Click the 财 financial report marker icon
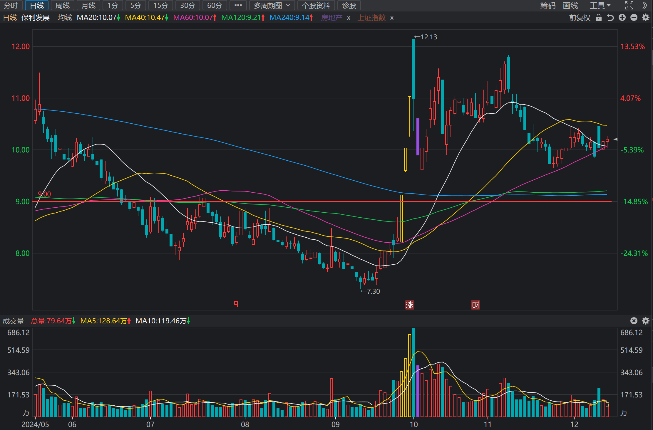 [475, 305]
